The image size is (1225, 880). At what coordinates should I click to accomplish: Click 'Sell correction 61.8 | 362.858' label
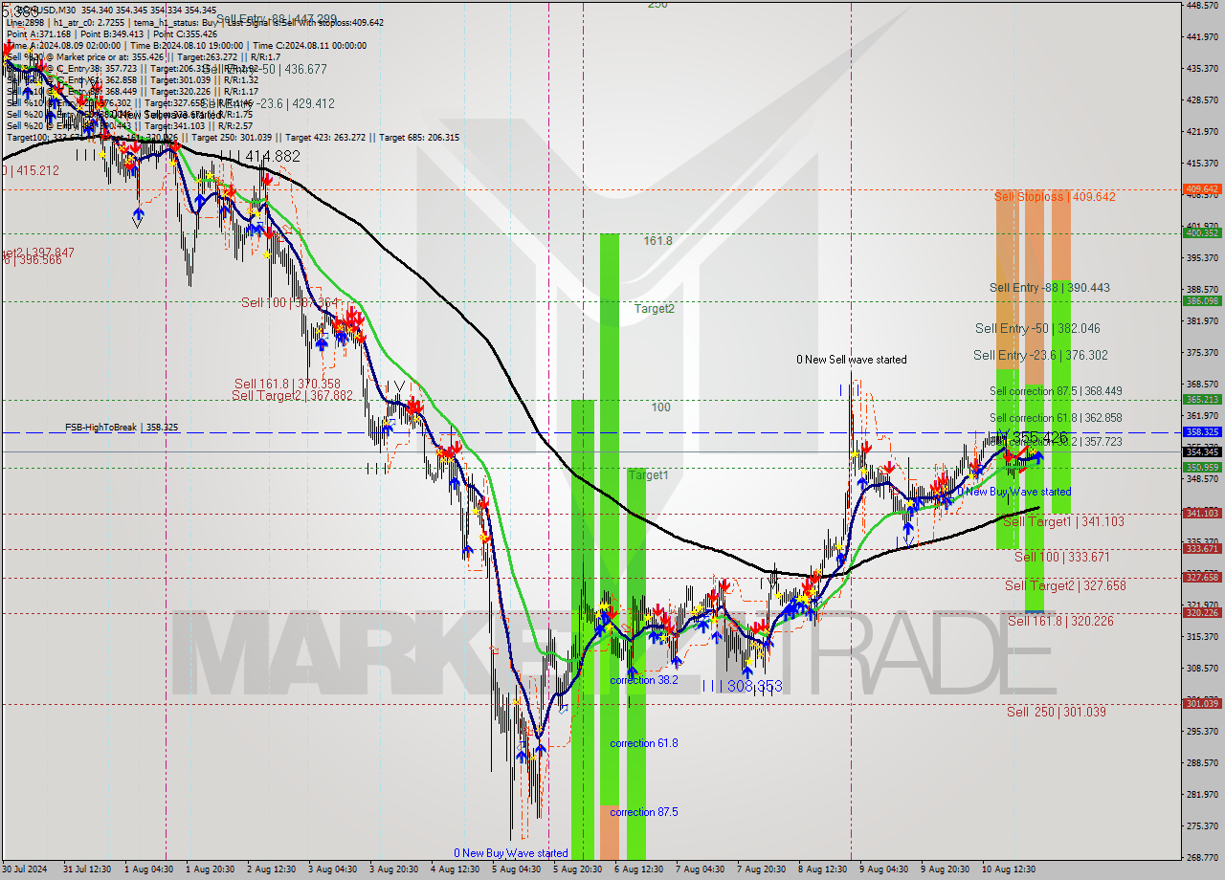(1056, 418)
